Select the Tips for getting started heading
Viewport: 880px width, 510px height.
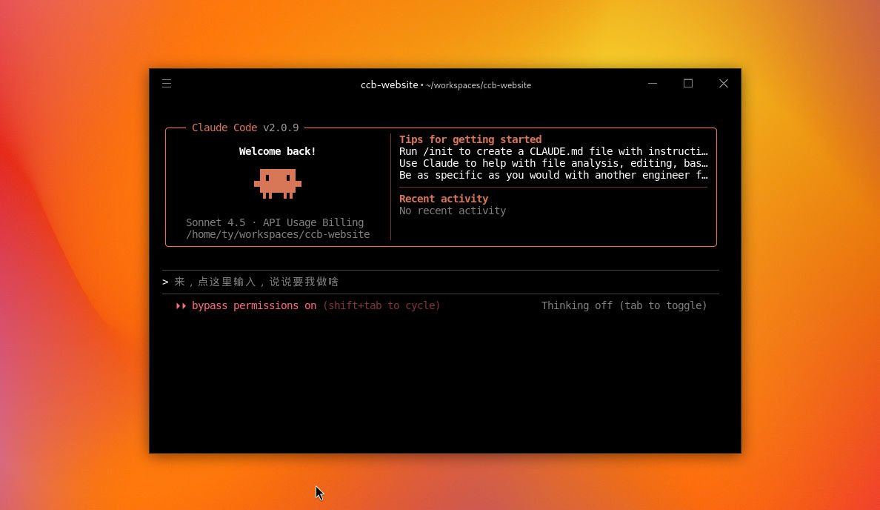click(470, 139)
